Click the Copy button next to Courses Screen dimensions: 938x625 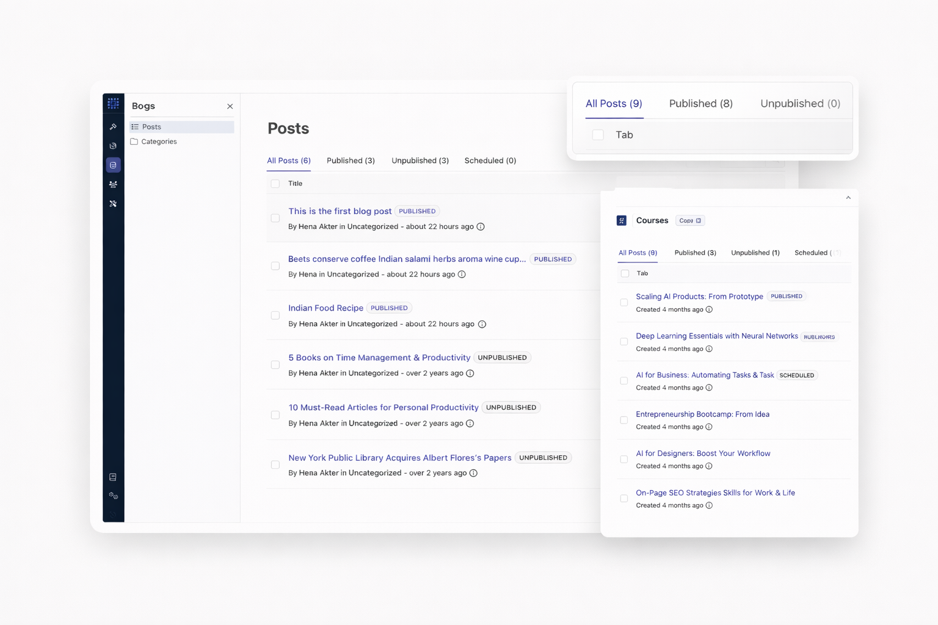pyautogui.click(x=690, y=220)
